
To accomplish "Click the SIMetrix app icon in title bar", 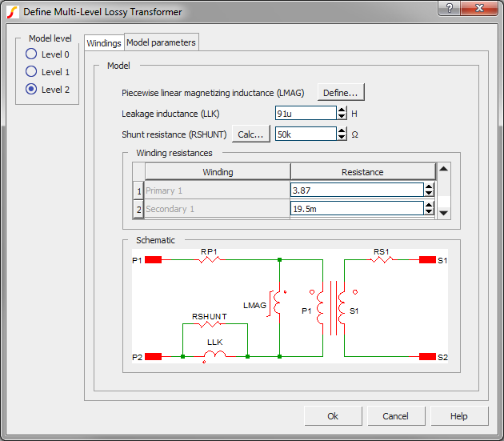I will 12,12.
